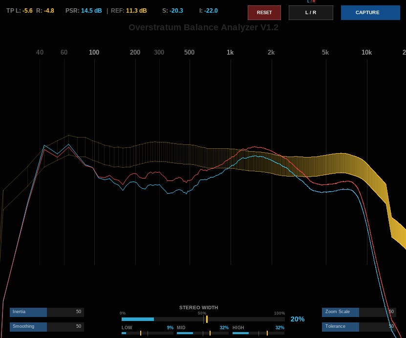Viewport: 406px width, 338px height.
Task: Click the blue CAPTURE button
Action: pos(370,12)
